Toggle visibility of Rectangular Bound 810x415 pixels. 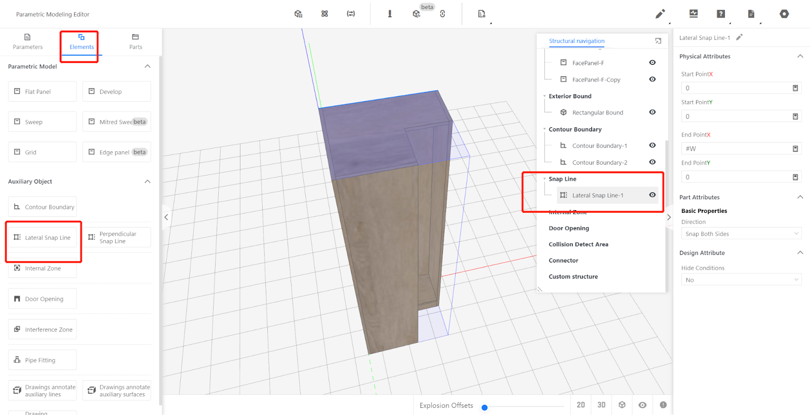[x=653, y=112]
